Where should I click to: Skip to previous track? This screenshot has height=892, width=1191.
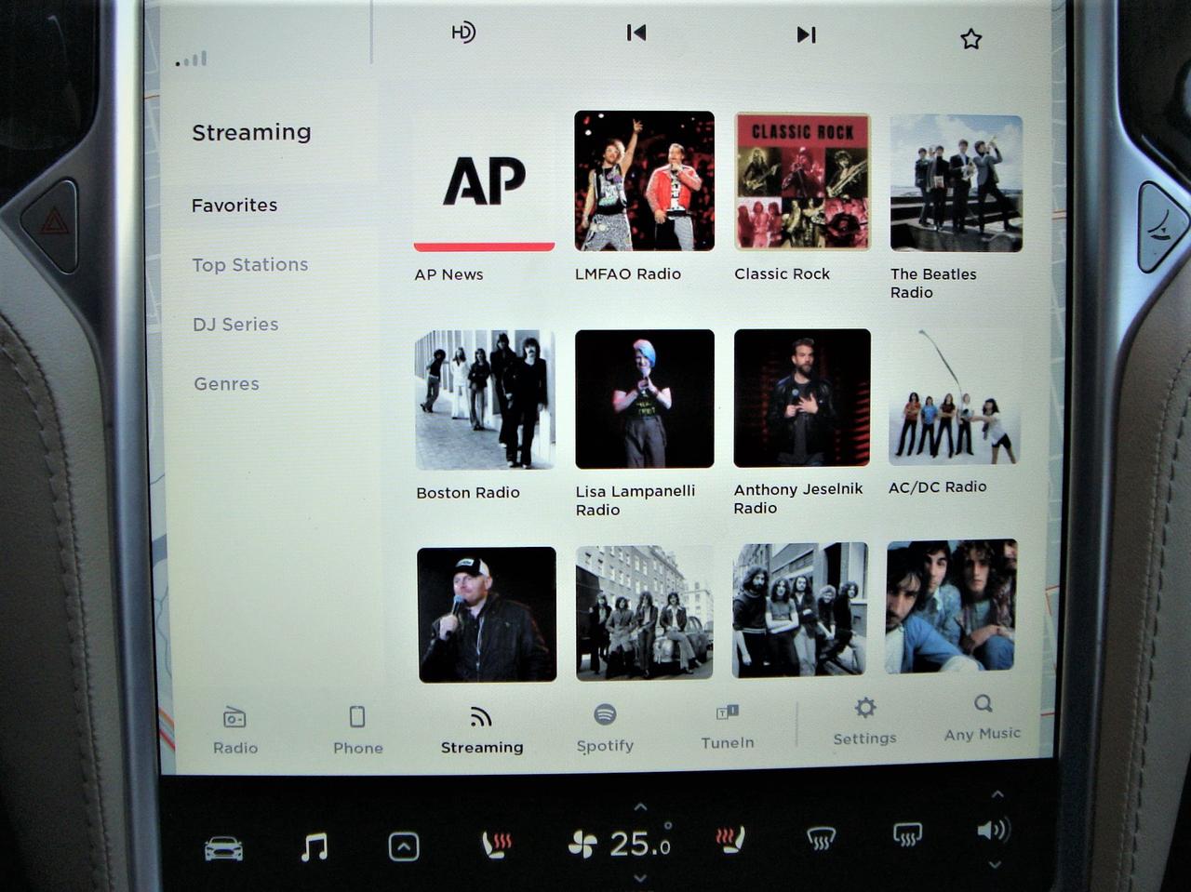pyautogui.click(x=636, y=33)
